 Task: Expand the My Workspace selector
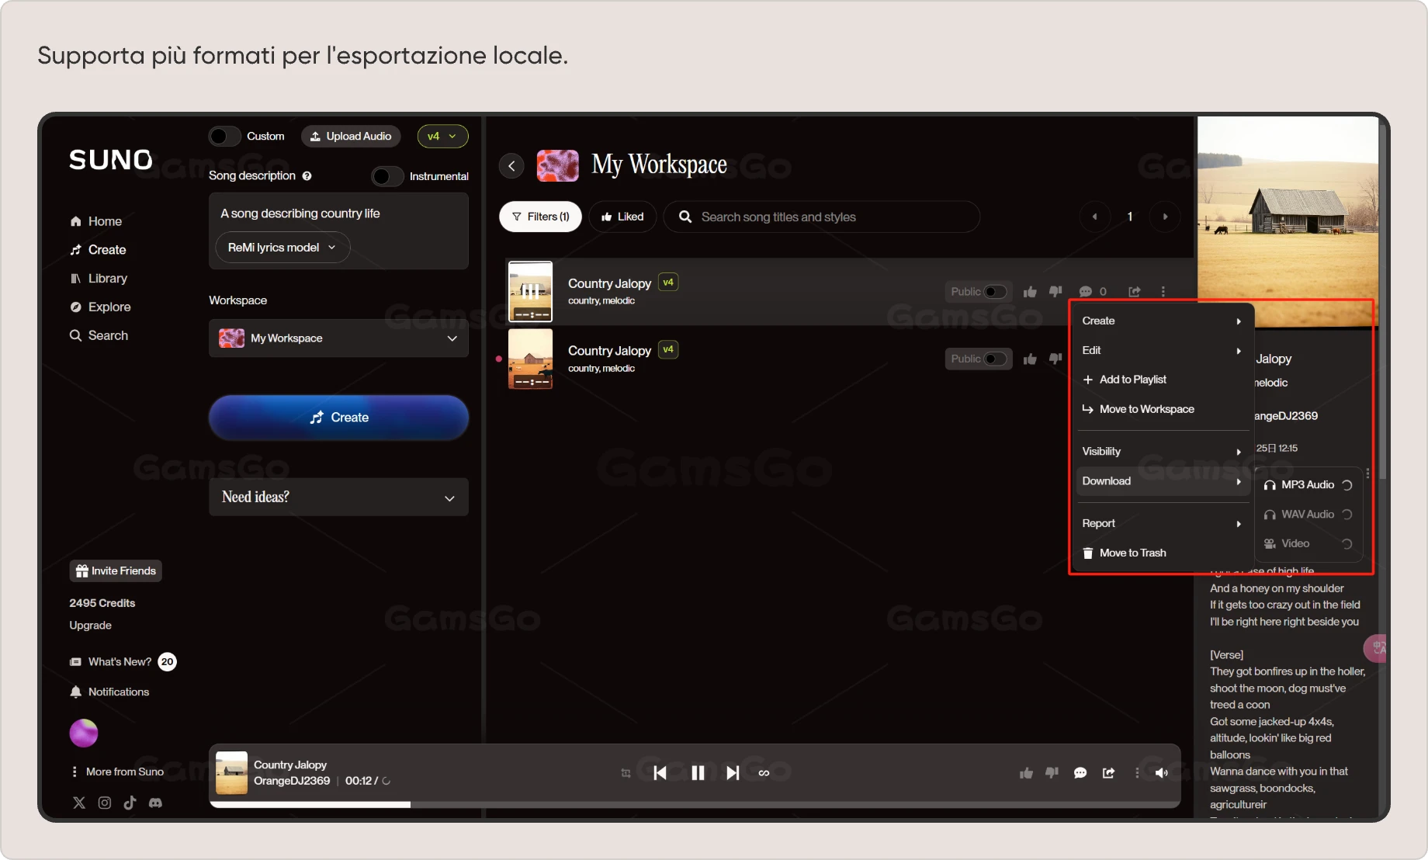[x=338, y=338]
